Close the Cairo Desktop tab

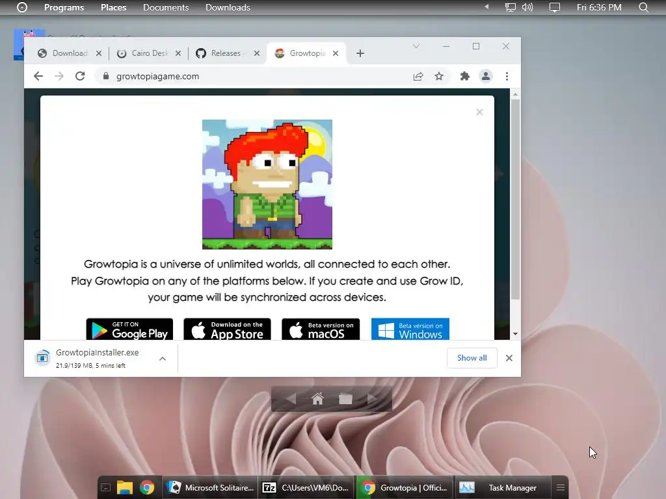point(178,53)
